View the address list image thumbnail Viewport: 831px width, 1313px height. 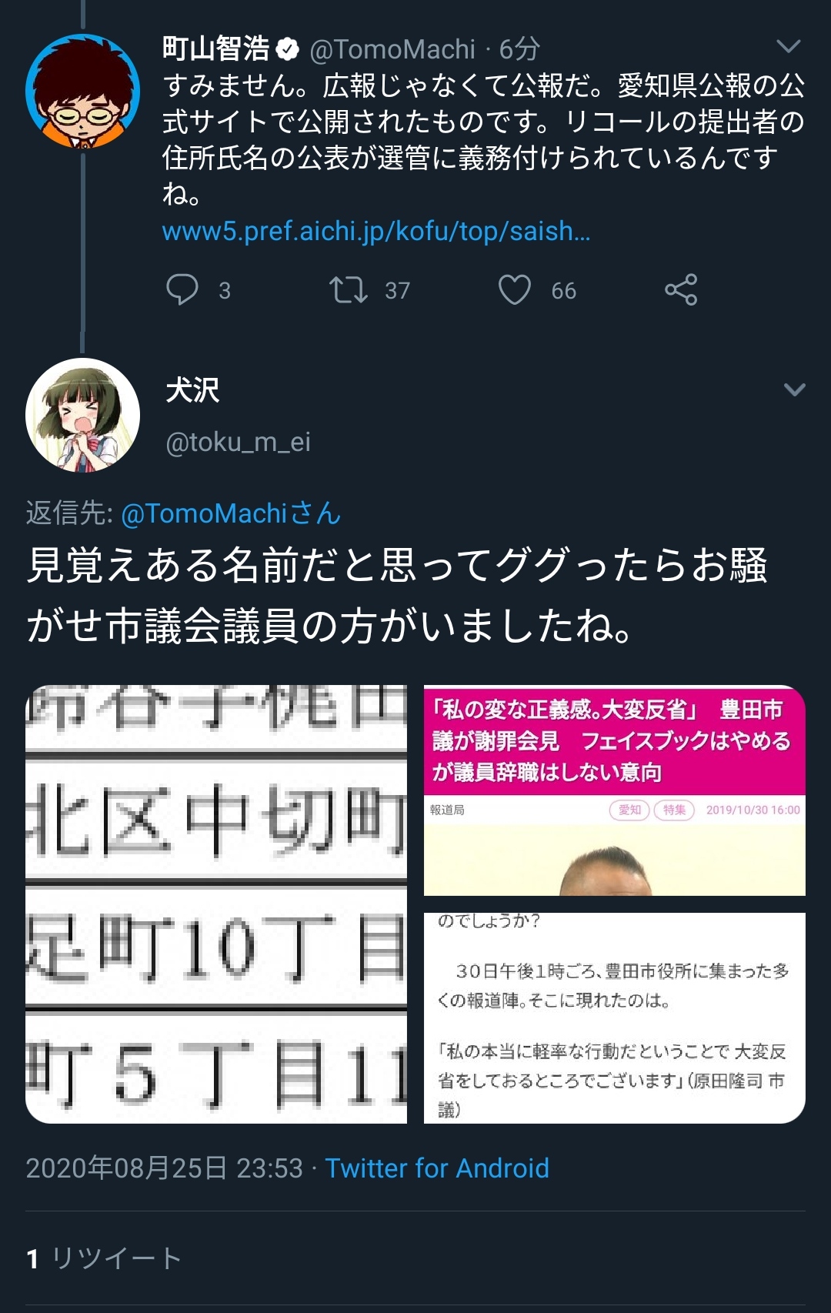coord(216,904)
